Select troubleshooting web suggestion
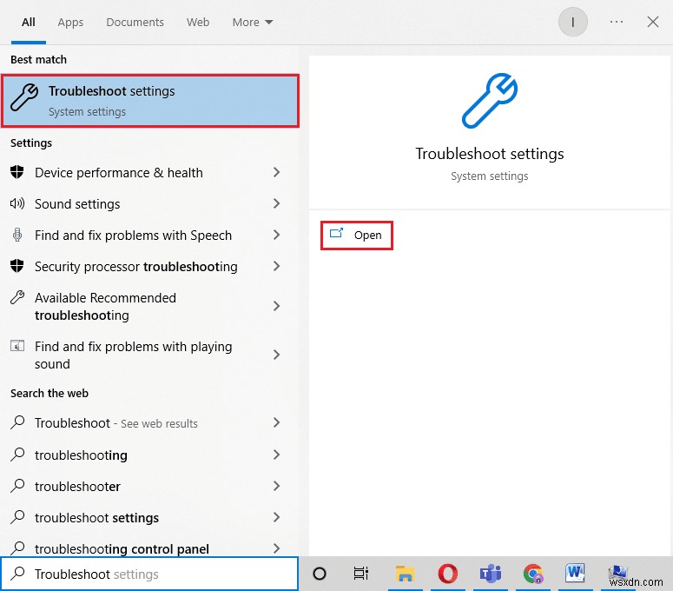Screen dimensions: 673x591 pos(149,455)
